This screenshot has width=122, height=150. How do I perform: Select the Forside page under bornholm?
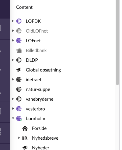click(39, 128)
